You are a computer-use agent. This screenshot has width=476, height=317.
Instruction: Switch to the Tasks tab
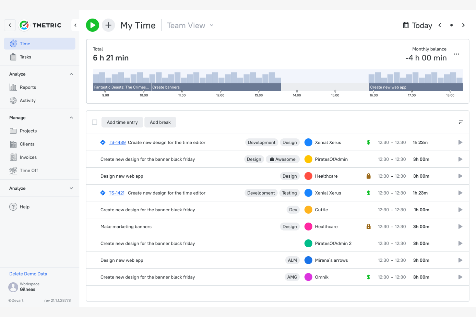pyautogui.click(x=25, y=57)
